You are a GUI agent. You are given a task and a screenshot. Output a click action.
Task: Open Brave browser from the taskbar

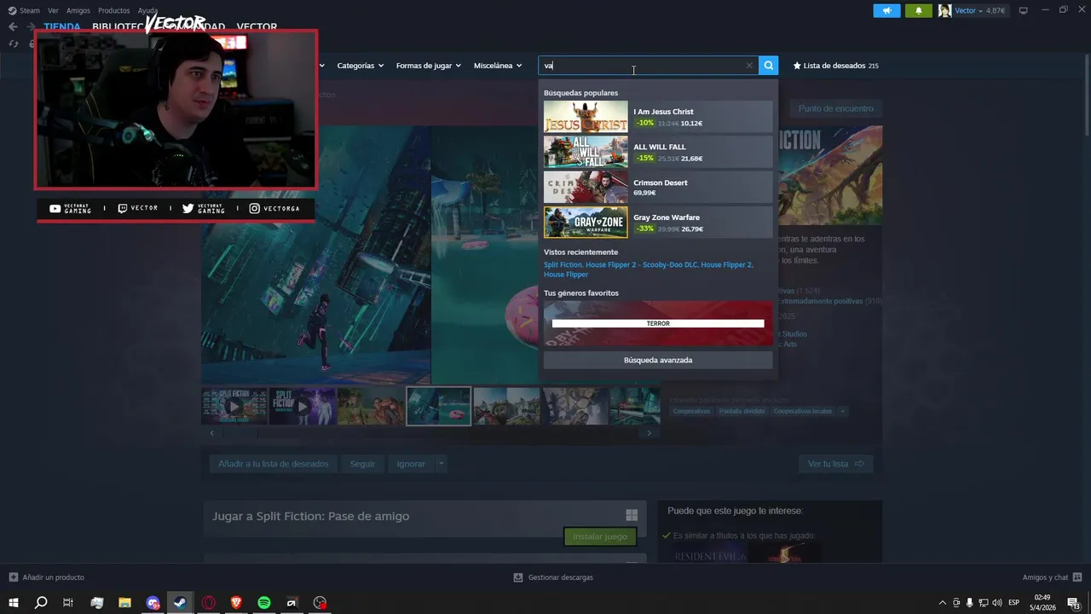pyautogui.click(x=236, y=602)
